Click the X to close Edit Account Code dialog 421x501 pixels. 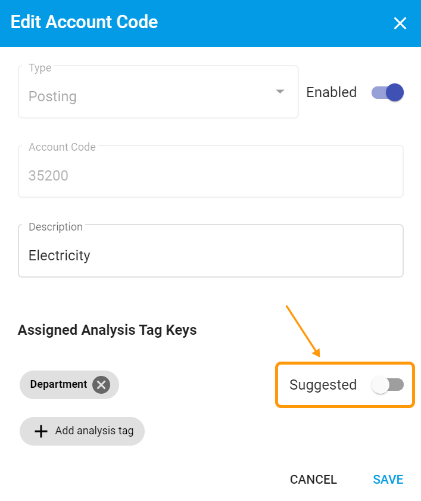[x=400, y=24]
